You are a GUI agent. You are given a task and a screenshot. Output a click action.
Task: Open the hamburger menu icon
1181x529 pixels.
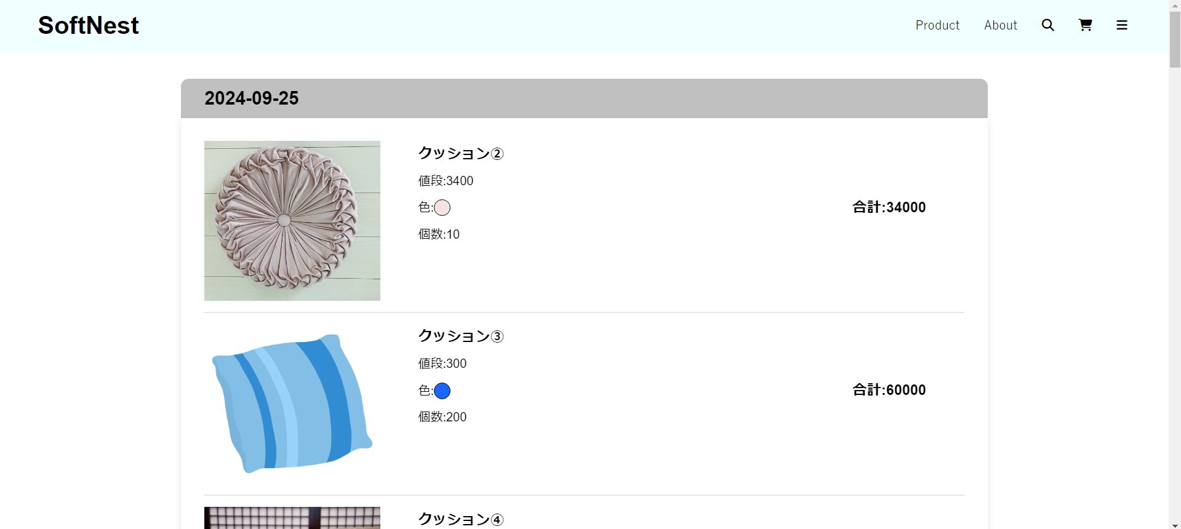pyautogui.click(x=1122, y=25)
